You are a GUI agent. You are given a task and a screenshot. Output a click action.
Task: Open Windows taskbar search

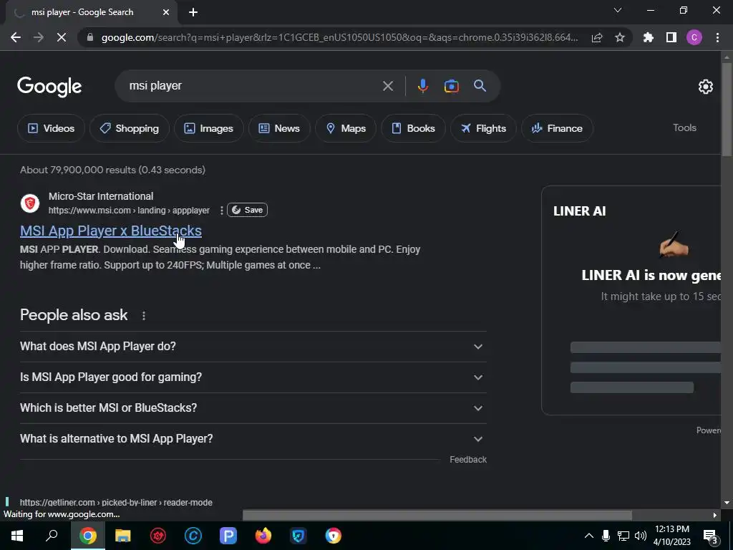coord(52,536)
